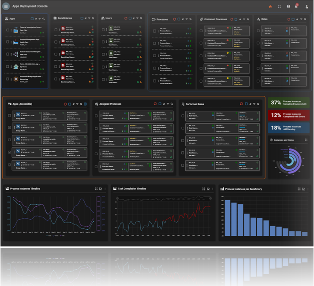Click the filter icon in Users panel

click(137, 19)
